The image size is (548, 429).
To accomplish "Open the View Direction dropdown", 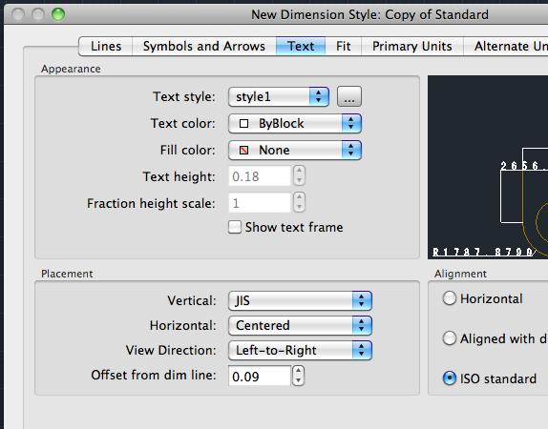I will [300, 350].
